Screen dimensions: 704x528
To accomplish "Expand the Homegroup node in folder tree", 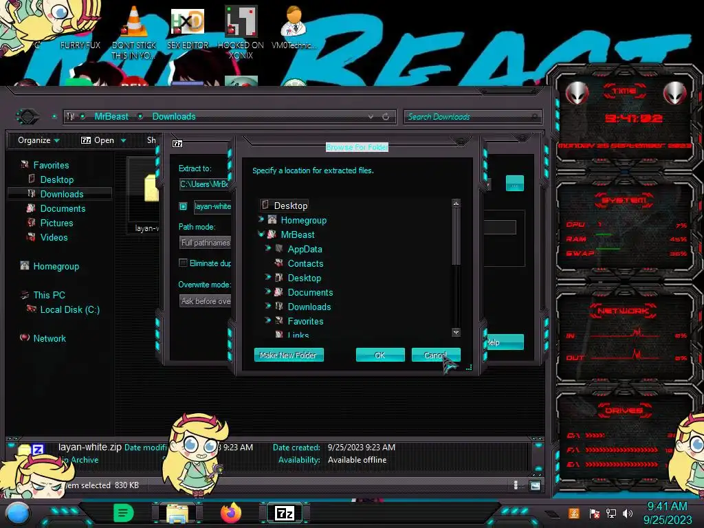I will click(261, 219).
